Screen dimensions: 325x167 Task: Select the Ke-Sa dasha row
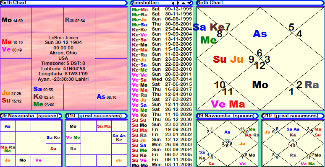(x=162, y=64)
